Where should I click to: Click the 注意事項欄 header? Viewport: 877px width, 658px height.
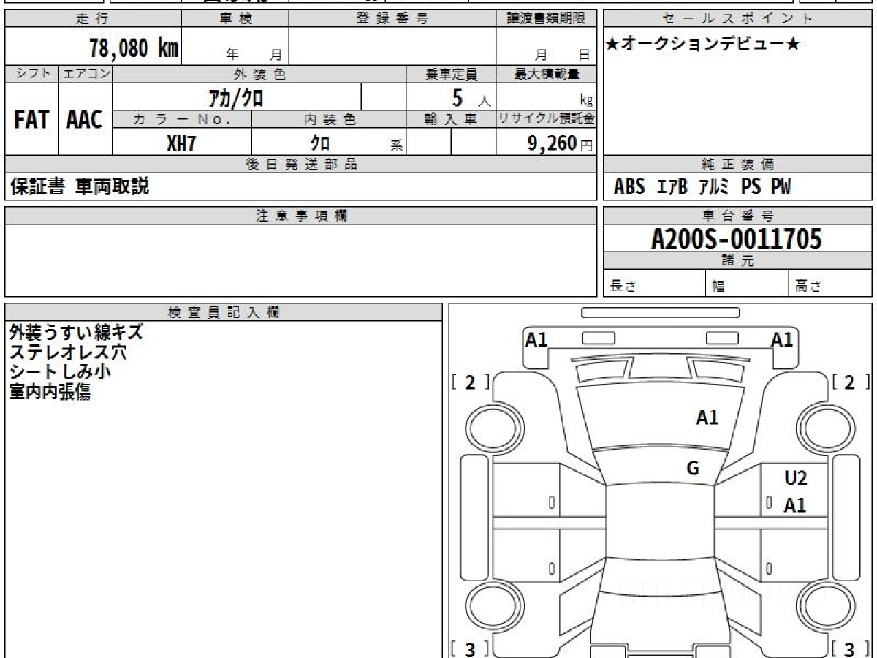click(301, 216)
